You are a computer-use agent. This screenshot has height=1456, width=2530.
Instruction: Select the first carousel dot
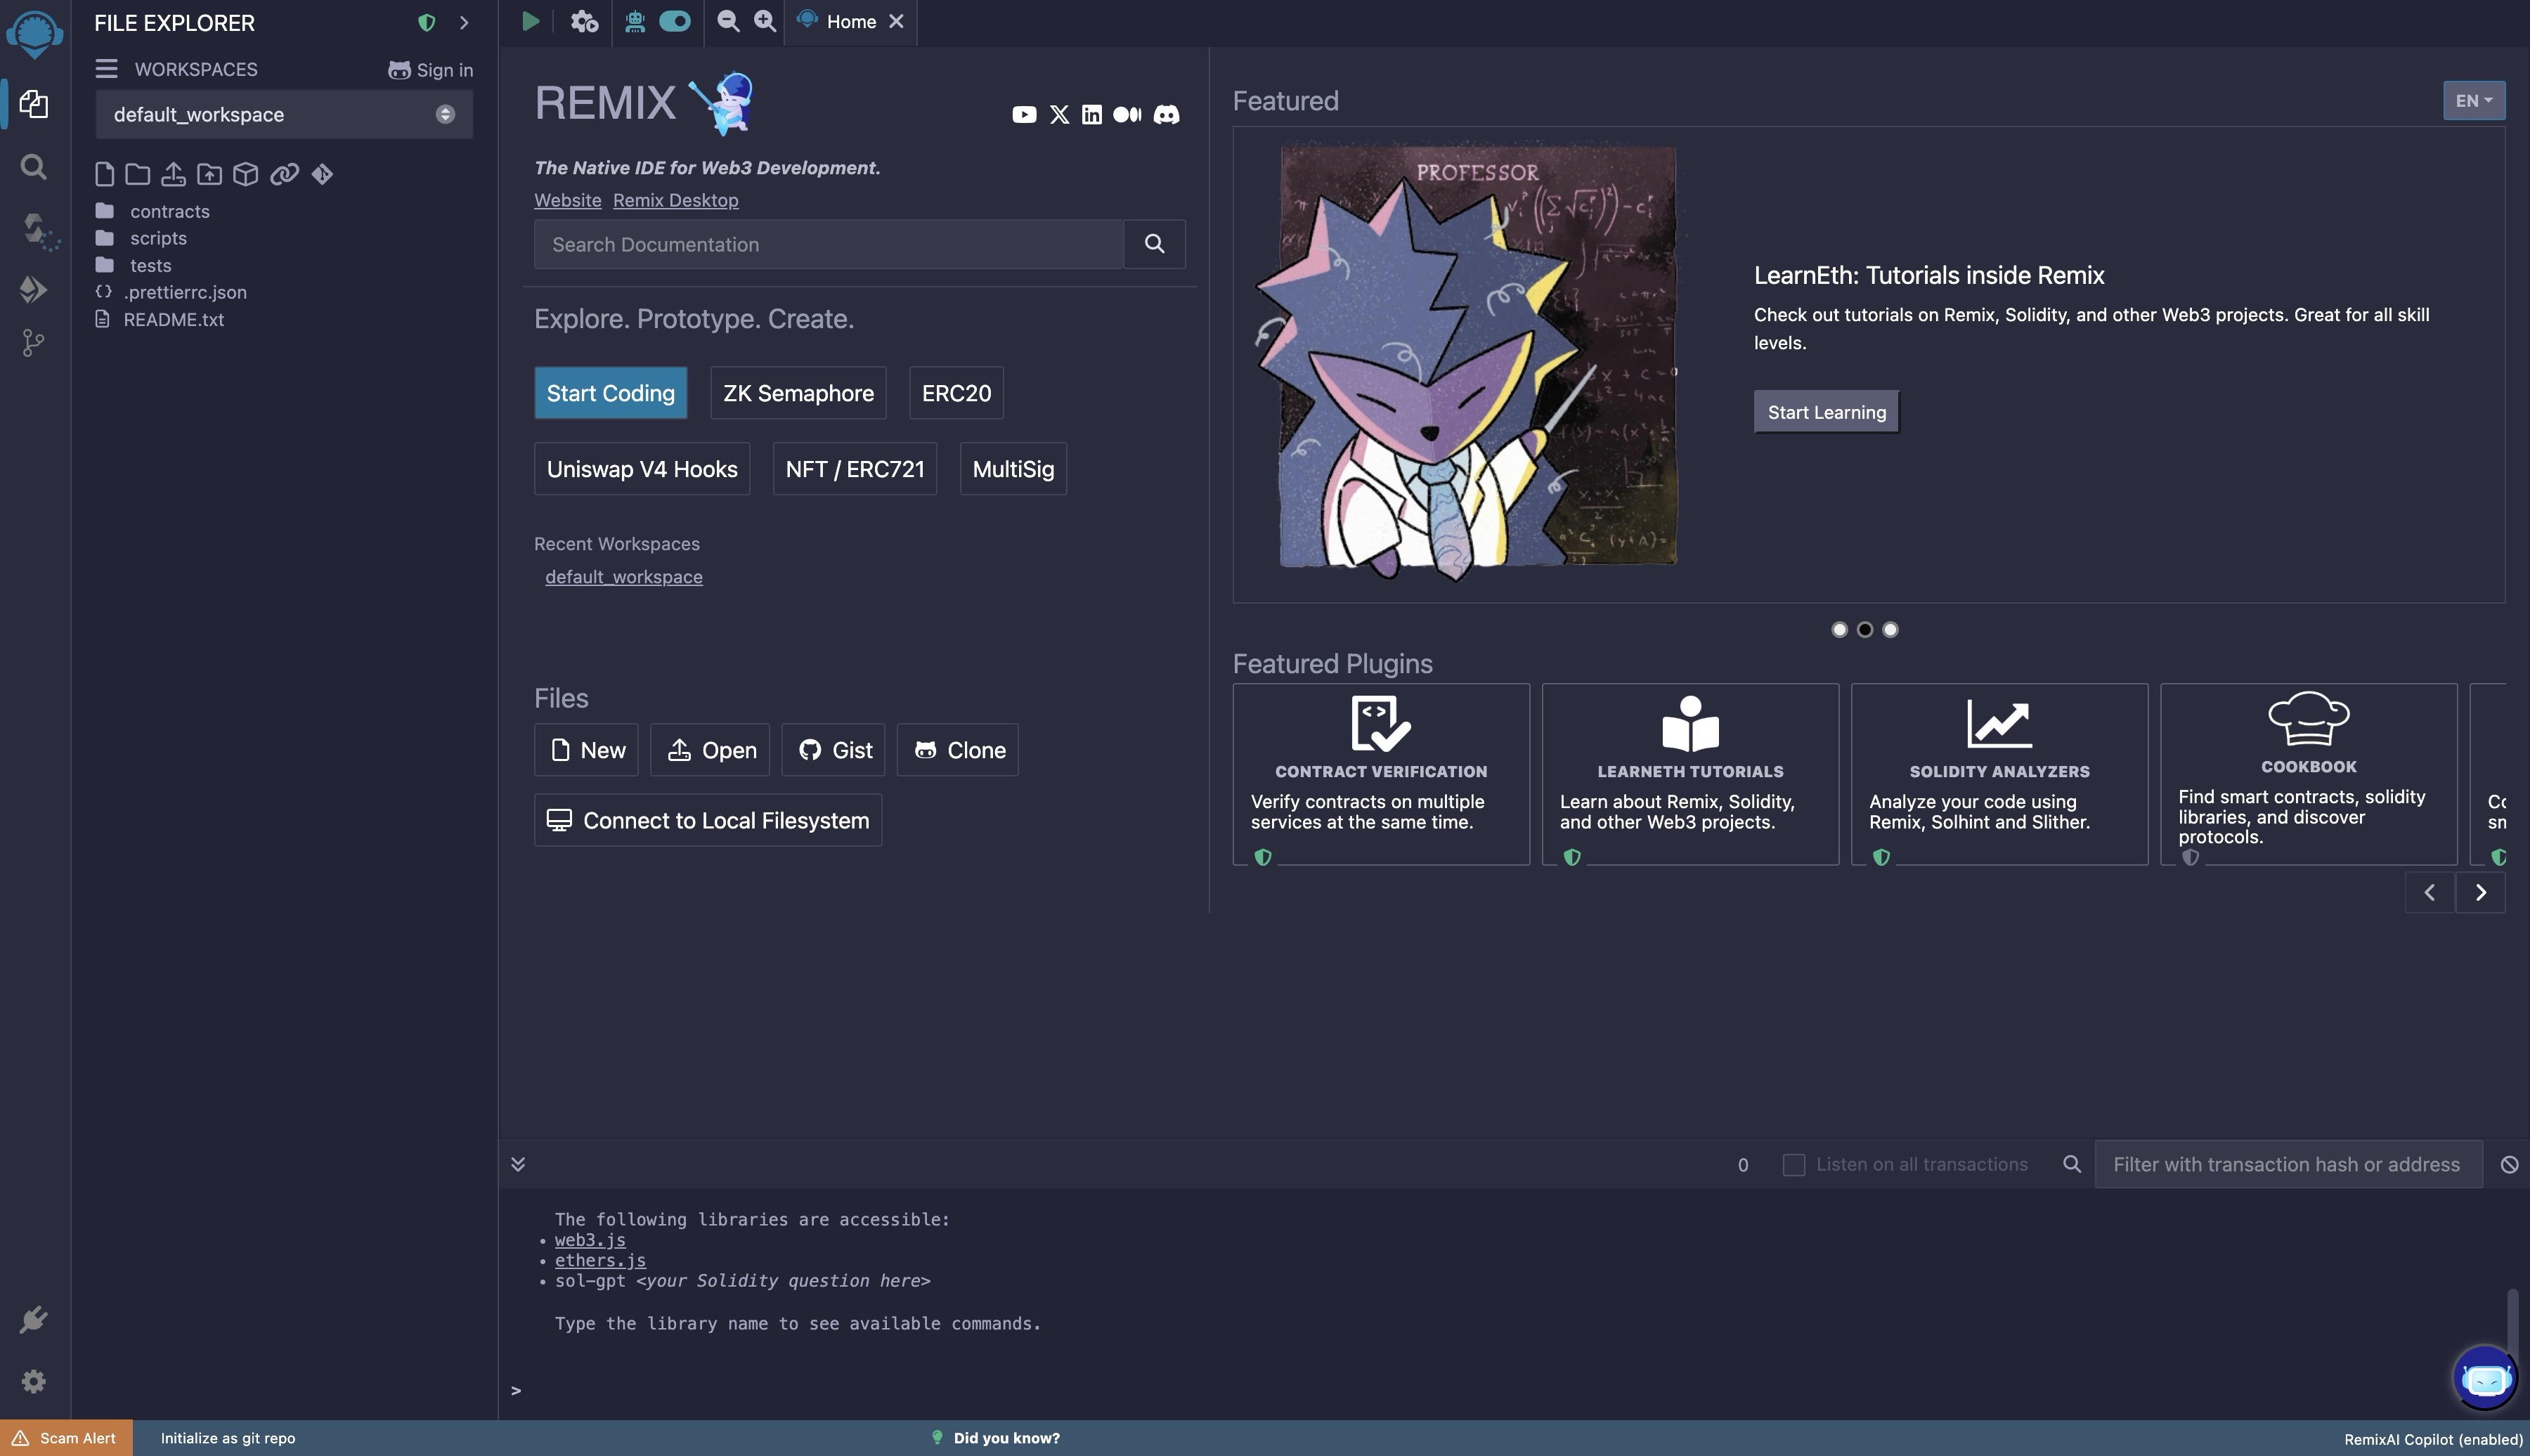1839,629
